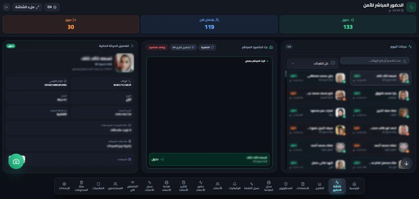Open تقارير الأعضاء member reports
The image size is (419, 199).
184,186
